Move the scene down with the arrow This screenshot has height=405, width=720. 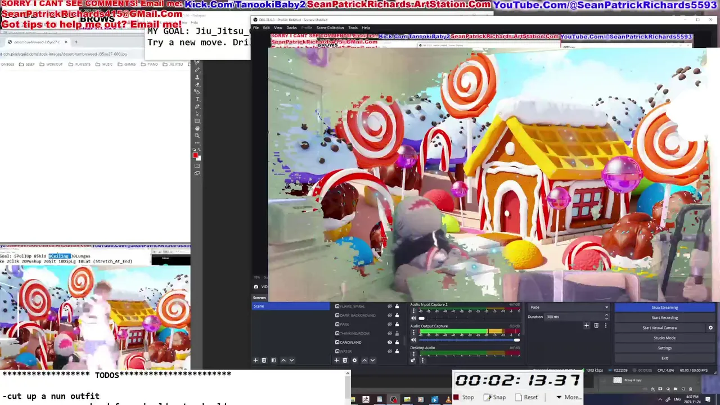coord(291,361)
